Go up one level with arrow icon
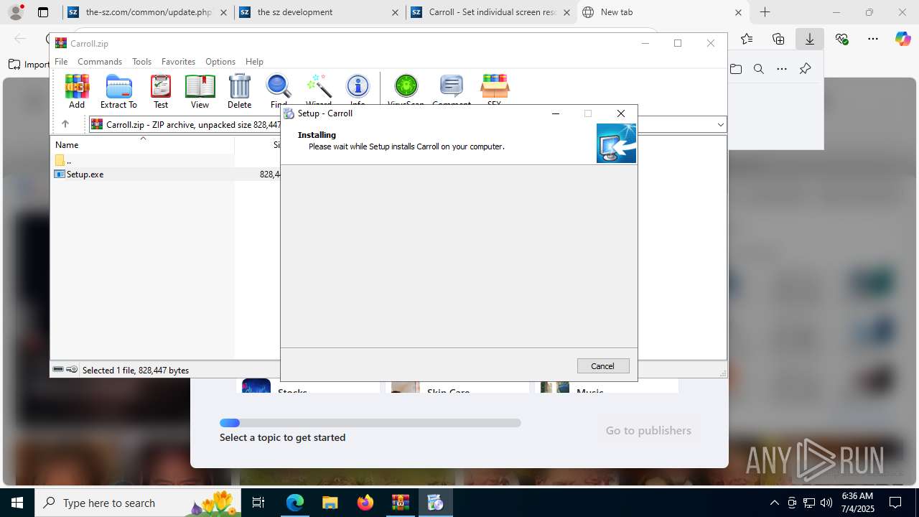 coord(65,124)
